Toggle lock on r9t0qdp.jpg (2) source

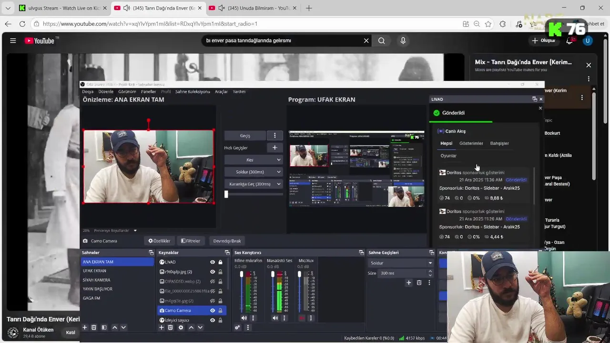[220, 272]
